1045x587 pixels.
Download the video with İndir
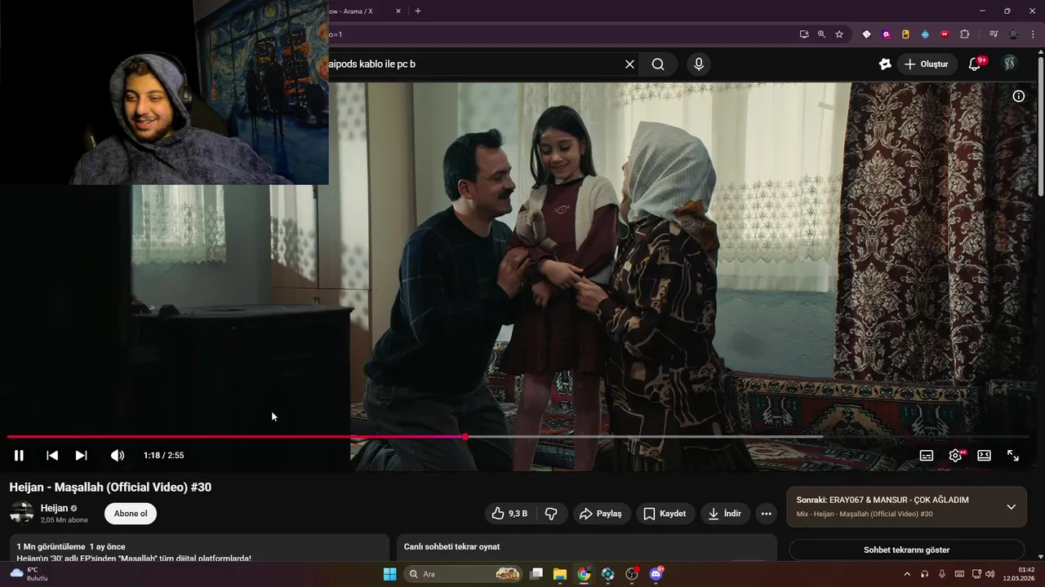725,514
